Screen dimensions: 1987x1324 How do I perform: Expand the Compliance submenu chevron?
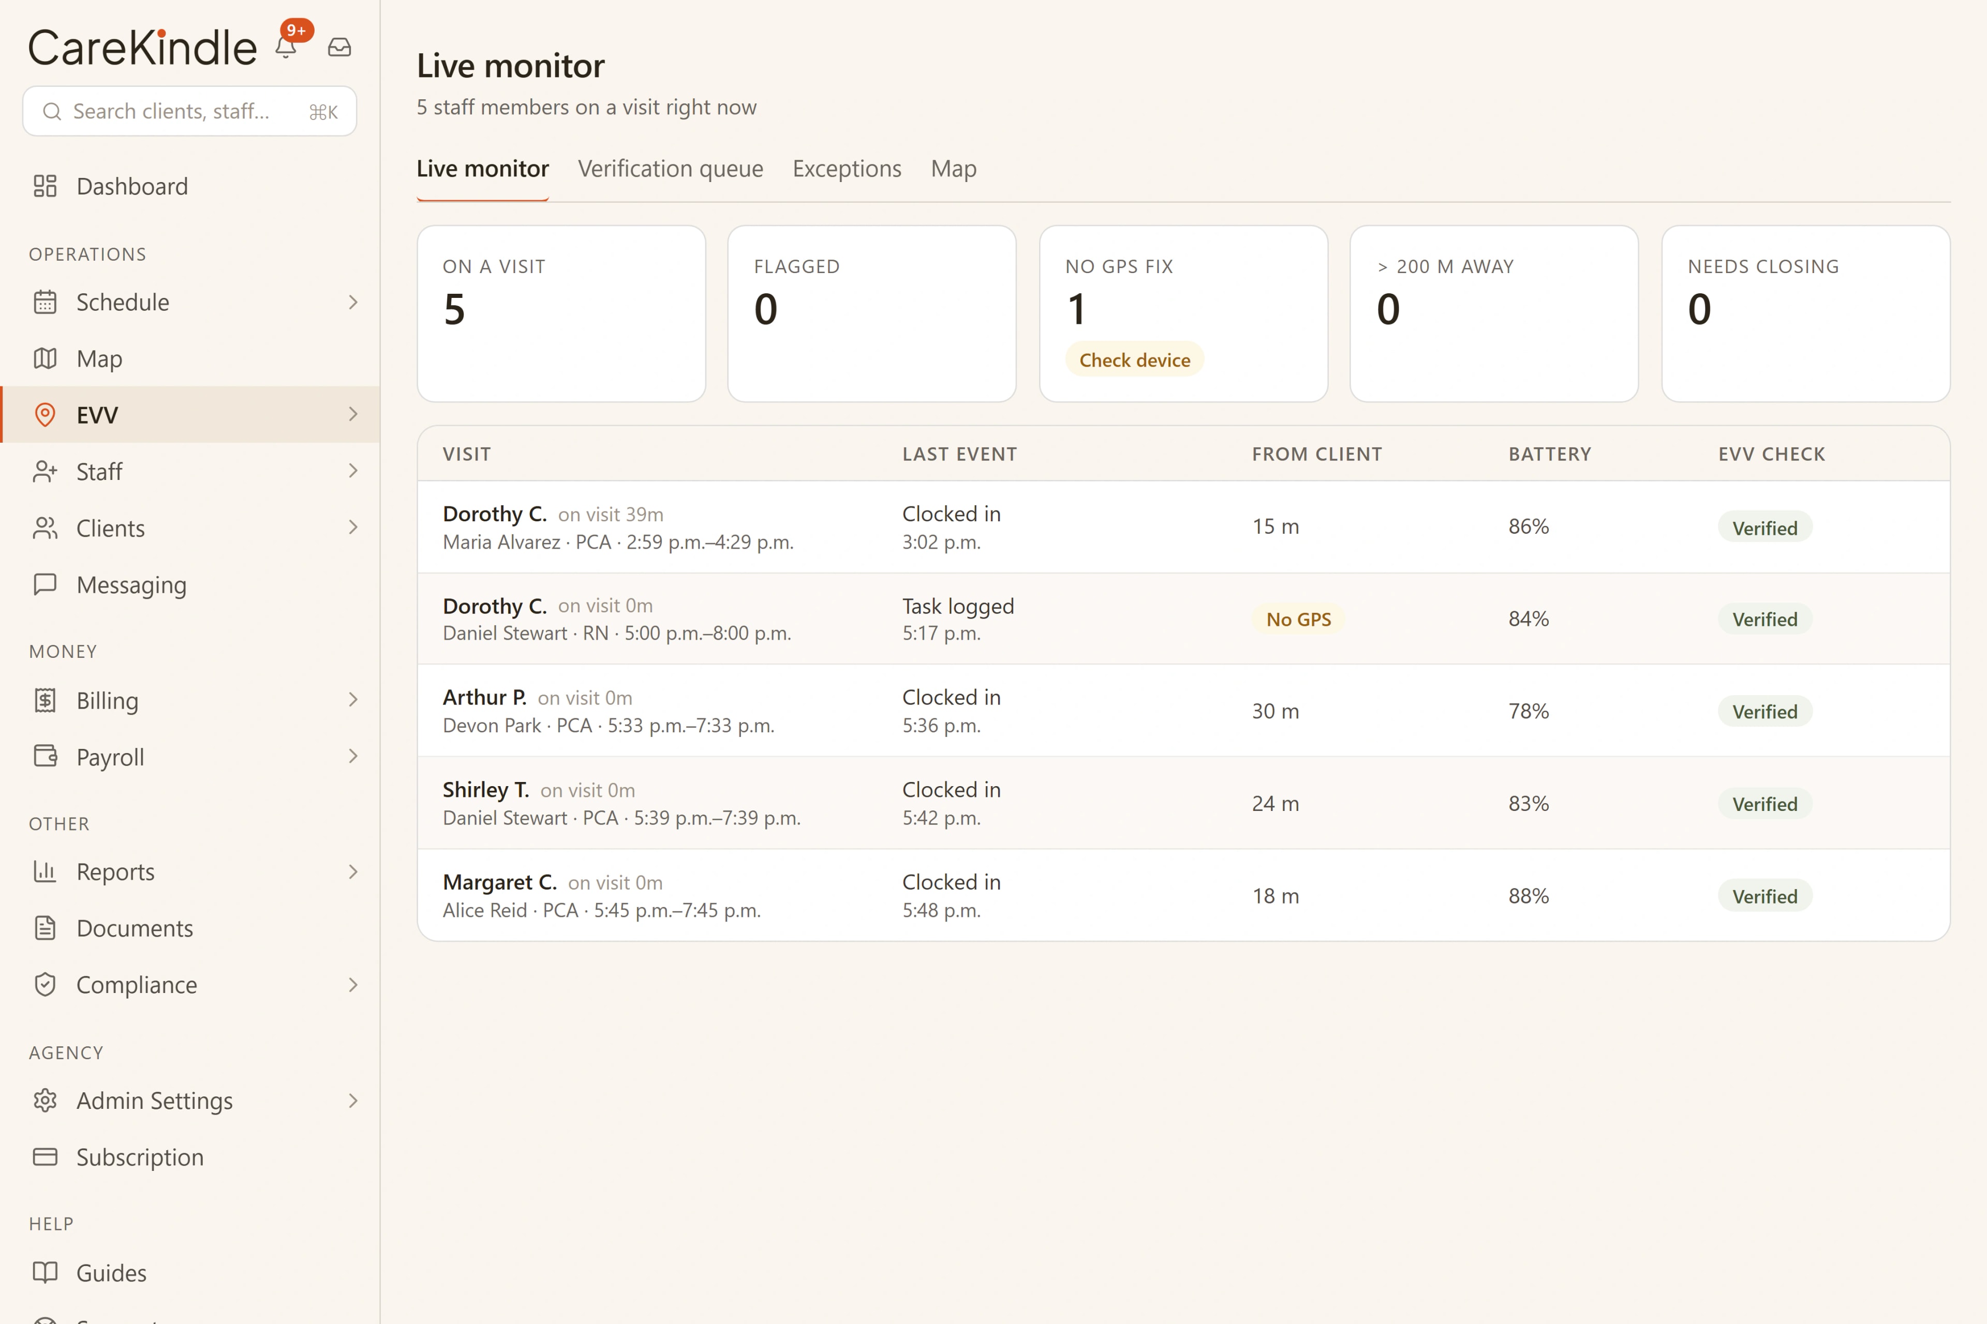(353, 985)
